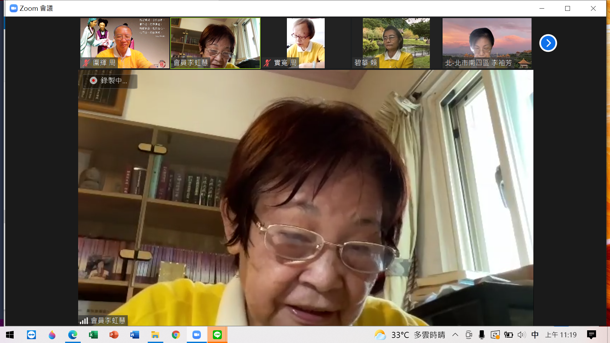Open Word from taskbar

click(x=134, y=335)
